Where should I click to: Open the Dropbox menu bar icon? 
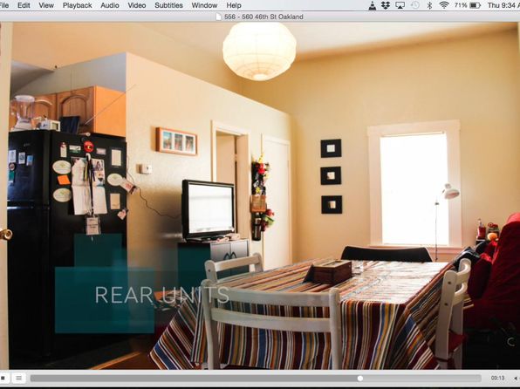[x=386, y=5]
